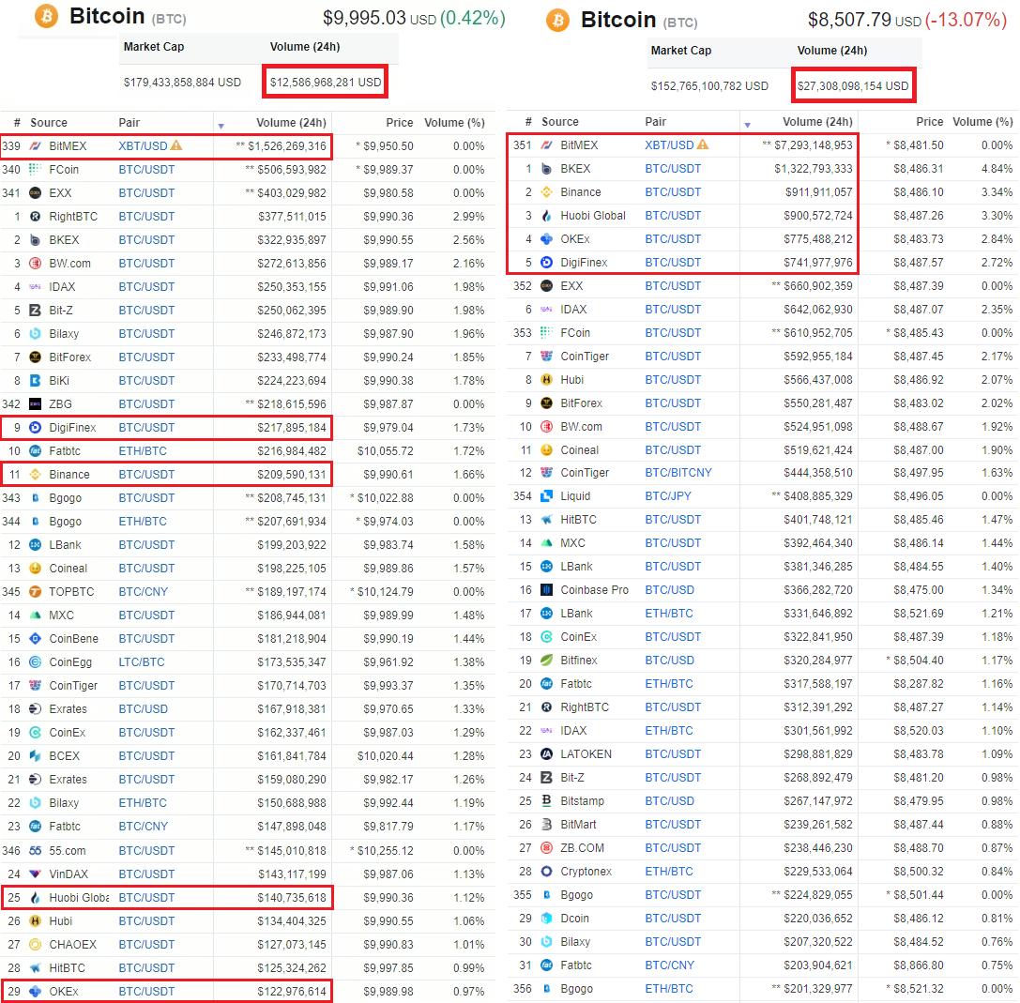Click DigiFinex icon in right table row 5
The width and height of the screenshot is (1020, 1003).
click(546, 262)
